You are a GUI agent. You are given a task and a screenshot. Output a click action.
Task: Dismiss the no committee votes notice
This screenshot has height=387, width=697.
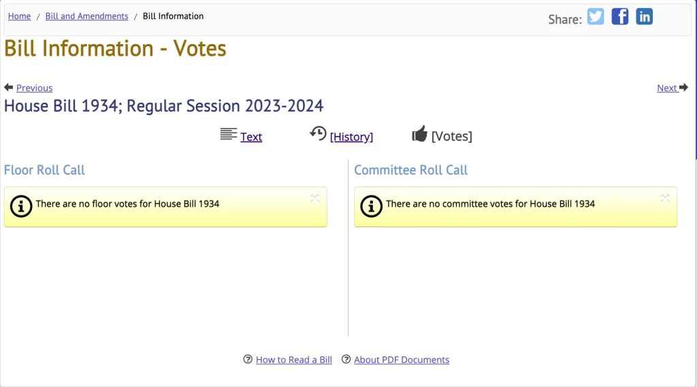[665, 199]
